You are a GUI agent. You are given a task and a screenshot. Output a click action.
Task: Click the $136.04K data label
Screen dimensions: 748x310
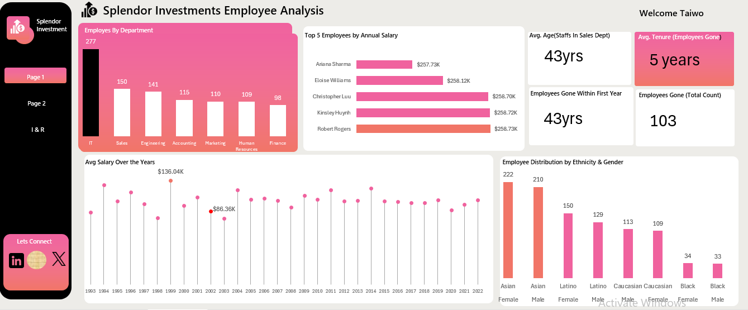[x=170, y=171]
